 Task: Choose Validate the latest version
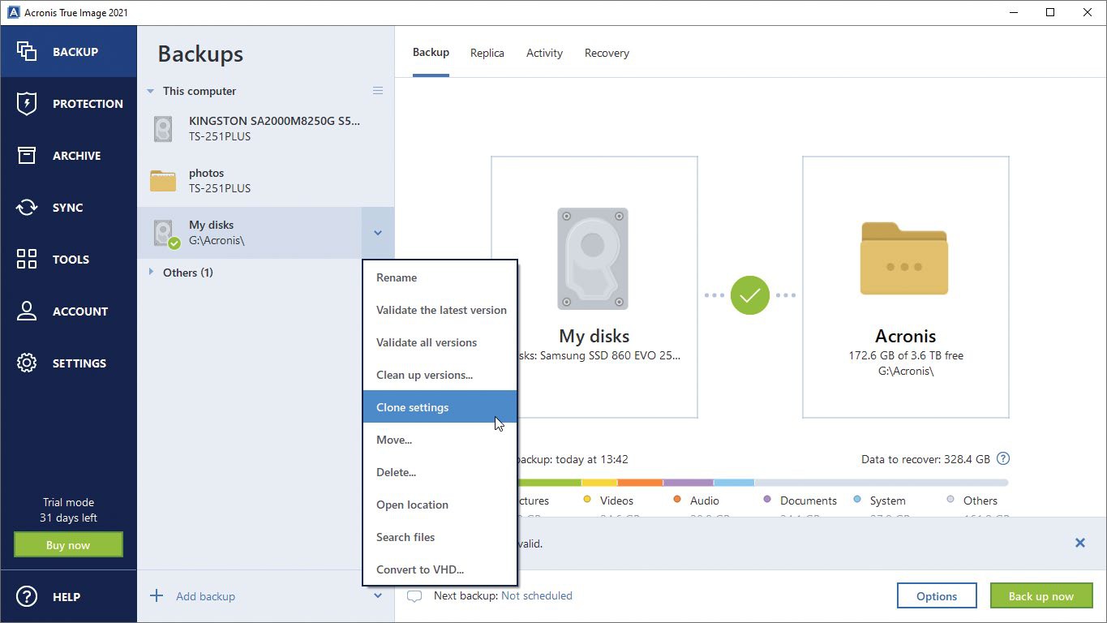pos(440,310)
